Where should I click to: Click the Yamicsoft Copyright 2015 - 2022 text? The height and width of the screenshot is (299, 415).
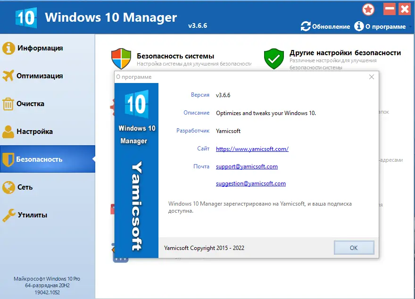[204, 248]
